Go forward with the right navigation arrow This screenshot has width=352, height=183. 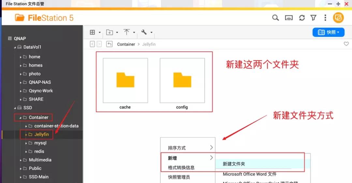(99, 44)
